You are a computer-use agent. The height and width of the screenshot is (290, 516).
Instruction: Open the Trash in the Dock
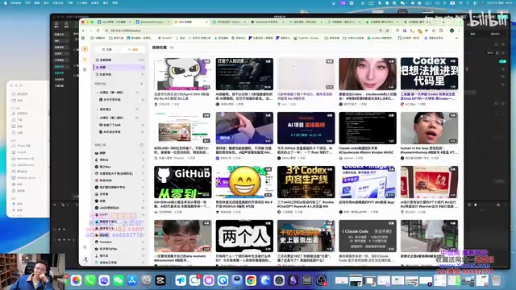coord(497,280)
